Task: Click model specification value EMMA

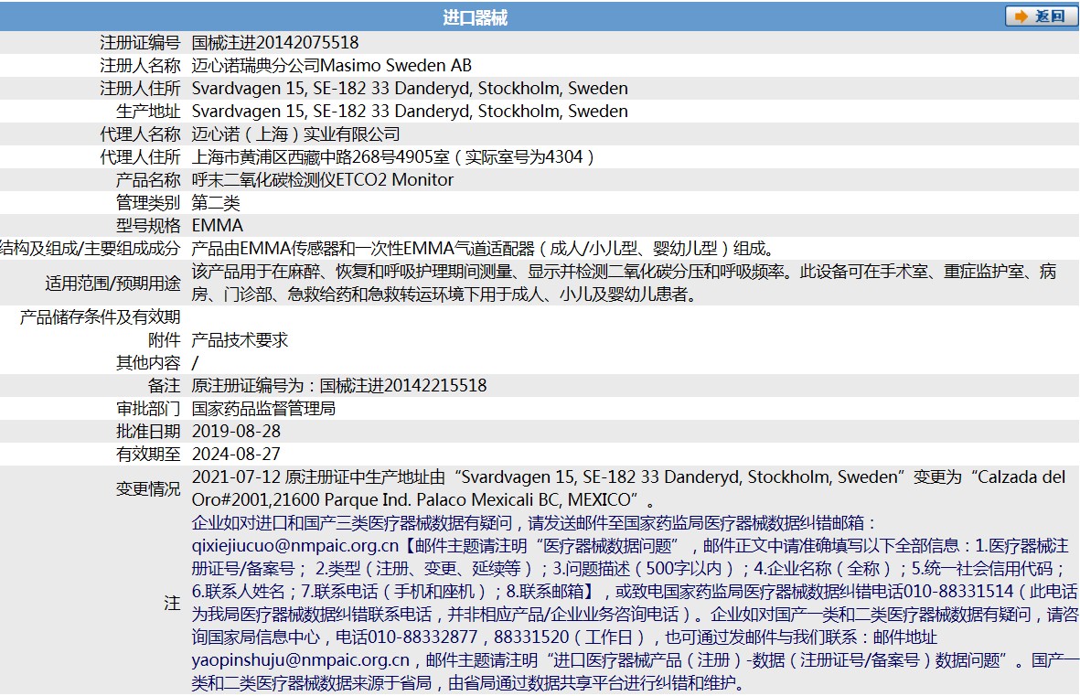Action: (217, 225)
